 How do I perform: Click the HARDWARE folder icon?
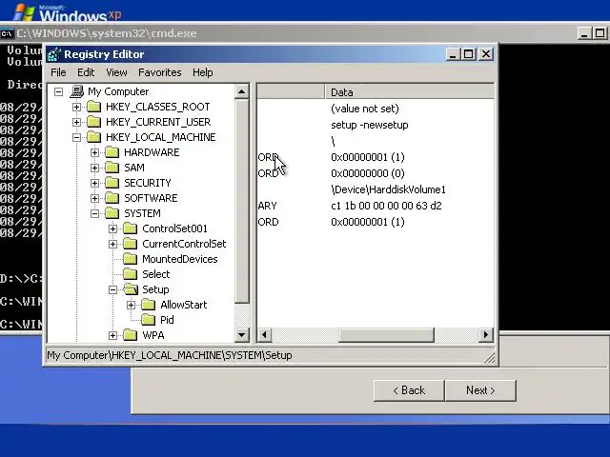point(112,152)
